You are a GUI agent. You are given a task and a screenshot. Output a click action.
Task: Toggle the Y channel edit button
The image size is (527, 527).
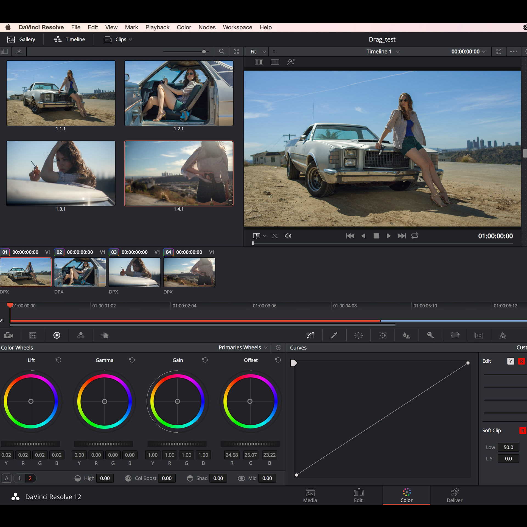tap(510, 361)
